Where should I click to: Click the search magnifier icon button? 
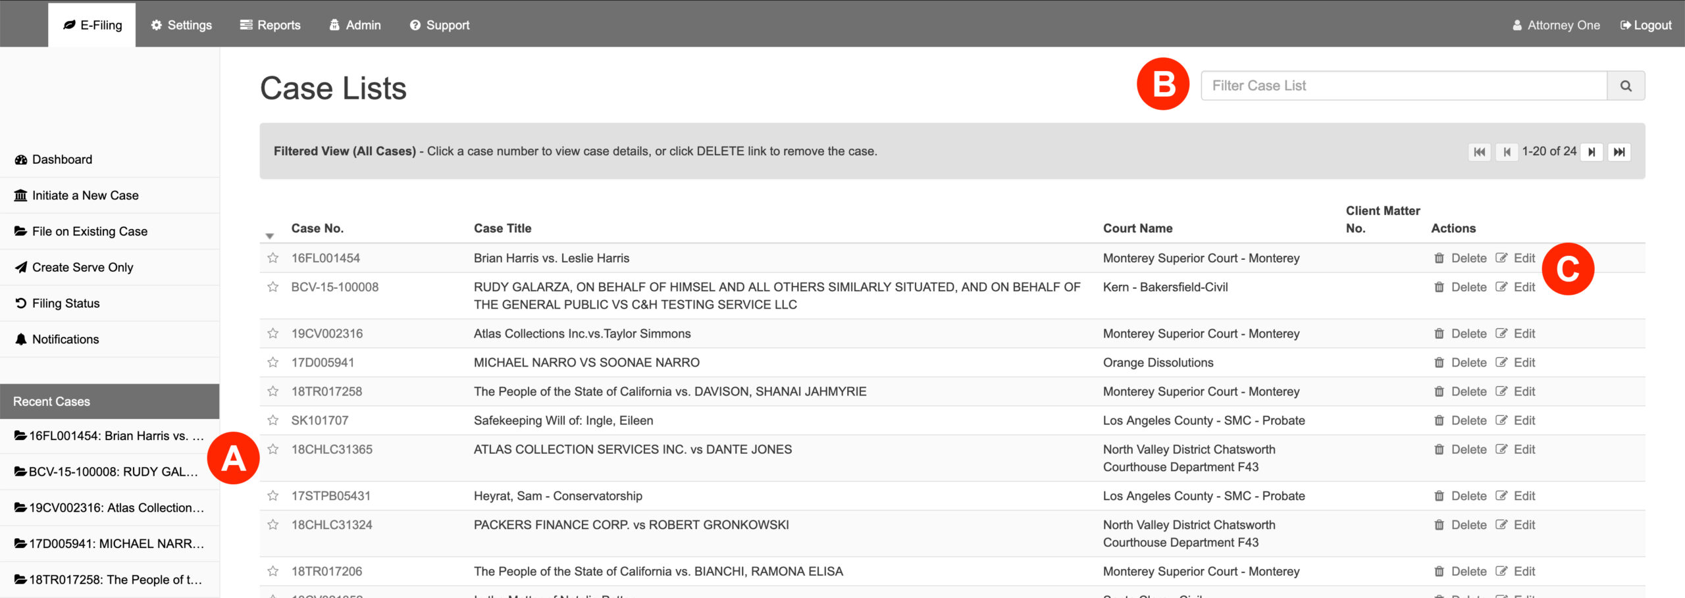click(x=1625, y=86)
